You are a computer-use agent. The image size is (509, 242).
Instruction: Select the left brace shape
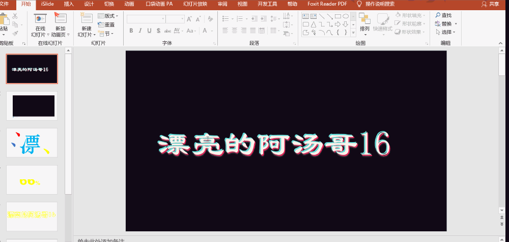click(x=337, y=32)
